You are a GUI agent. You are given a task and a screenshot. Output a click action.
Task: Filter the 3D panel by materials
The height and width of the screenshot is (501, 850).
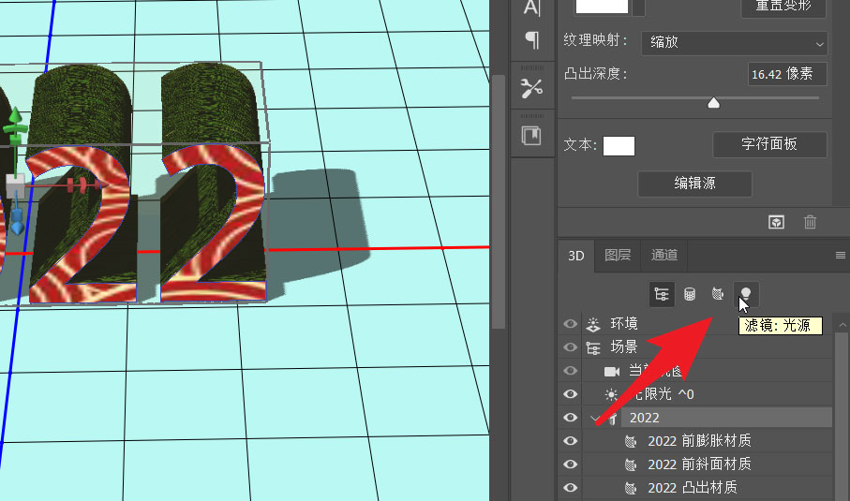tap(717, 294)
